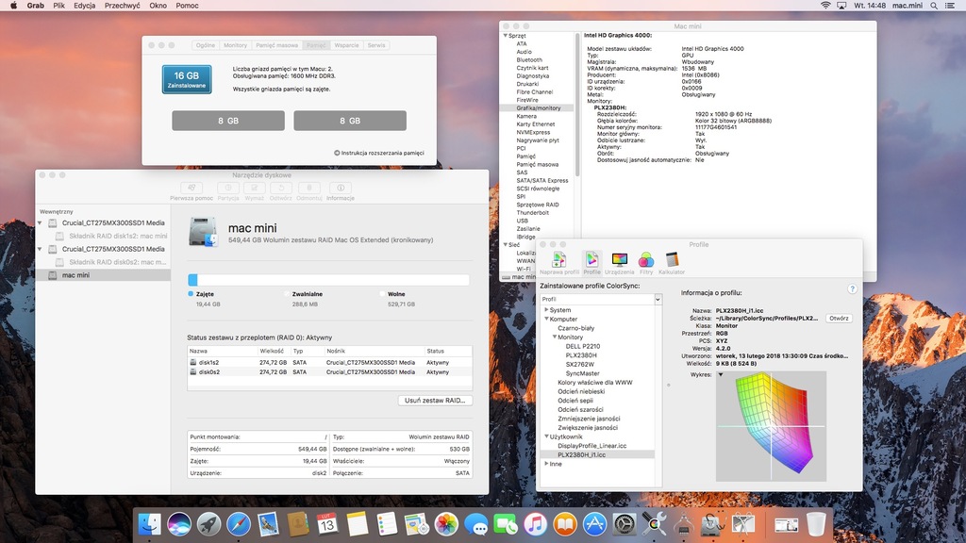The height and width of the screenshot is (543, 966).
Task: Open iTunes from the Dock
Action: [535, 524]
